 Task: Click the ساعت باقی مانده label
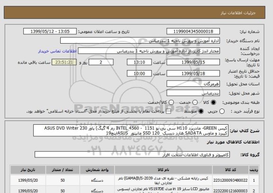coord(34,63)
